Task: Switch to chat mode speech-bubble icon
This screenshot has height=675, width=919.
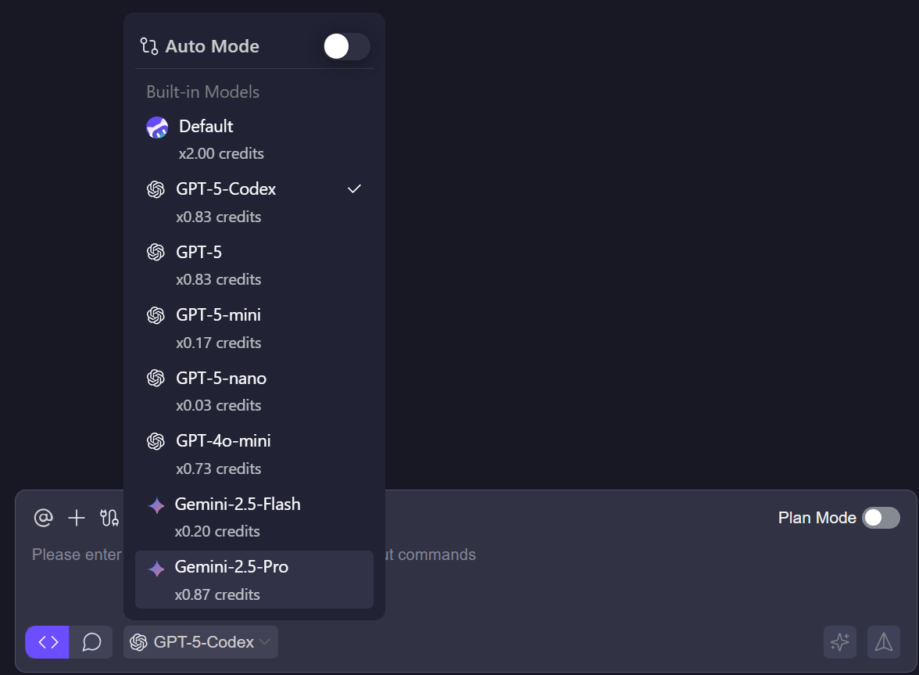Action: click(91, 642)
